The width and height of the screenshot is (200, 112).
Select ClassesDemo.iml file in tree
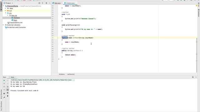click(x=16, y=23)
